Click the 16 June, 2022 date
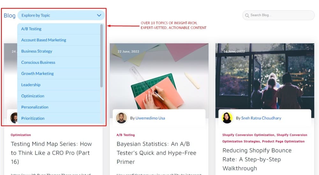Screen dimensions: 319x175 pos(234,51)
